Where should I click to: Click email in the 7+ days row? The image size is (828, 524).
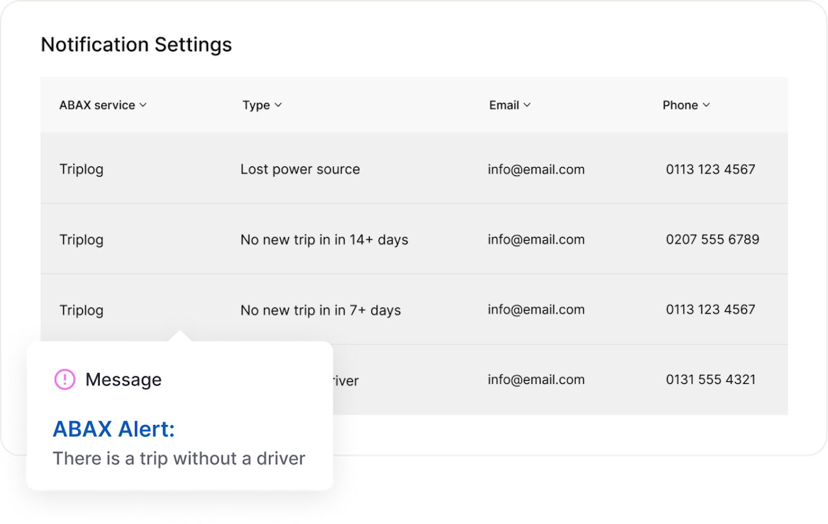[536, 309]
